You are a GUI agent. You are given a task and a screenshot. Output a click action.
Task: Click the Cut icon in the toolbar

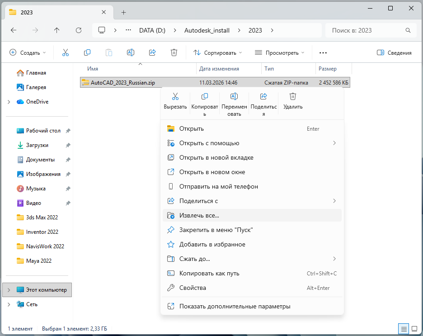tap(65, 52)
